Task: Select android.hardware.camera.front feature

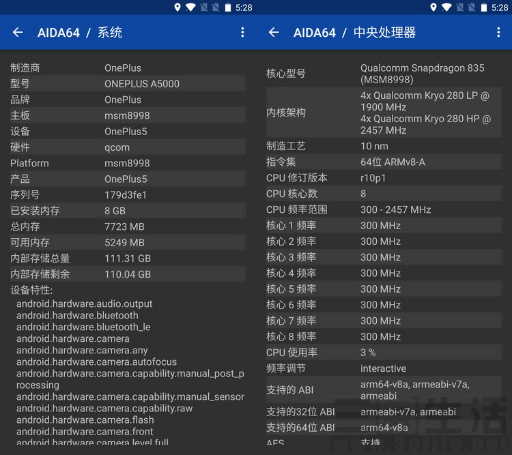Action: (x=85, y=432)
